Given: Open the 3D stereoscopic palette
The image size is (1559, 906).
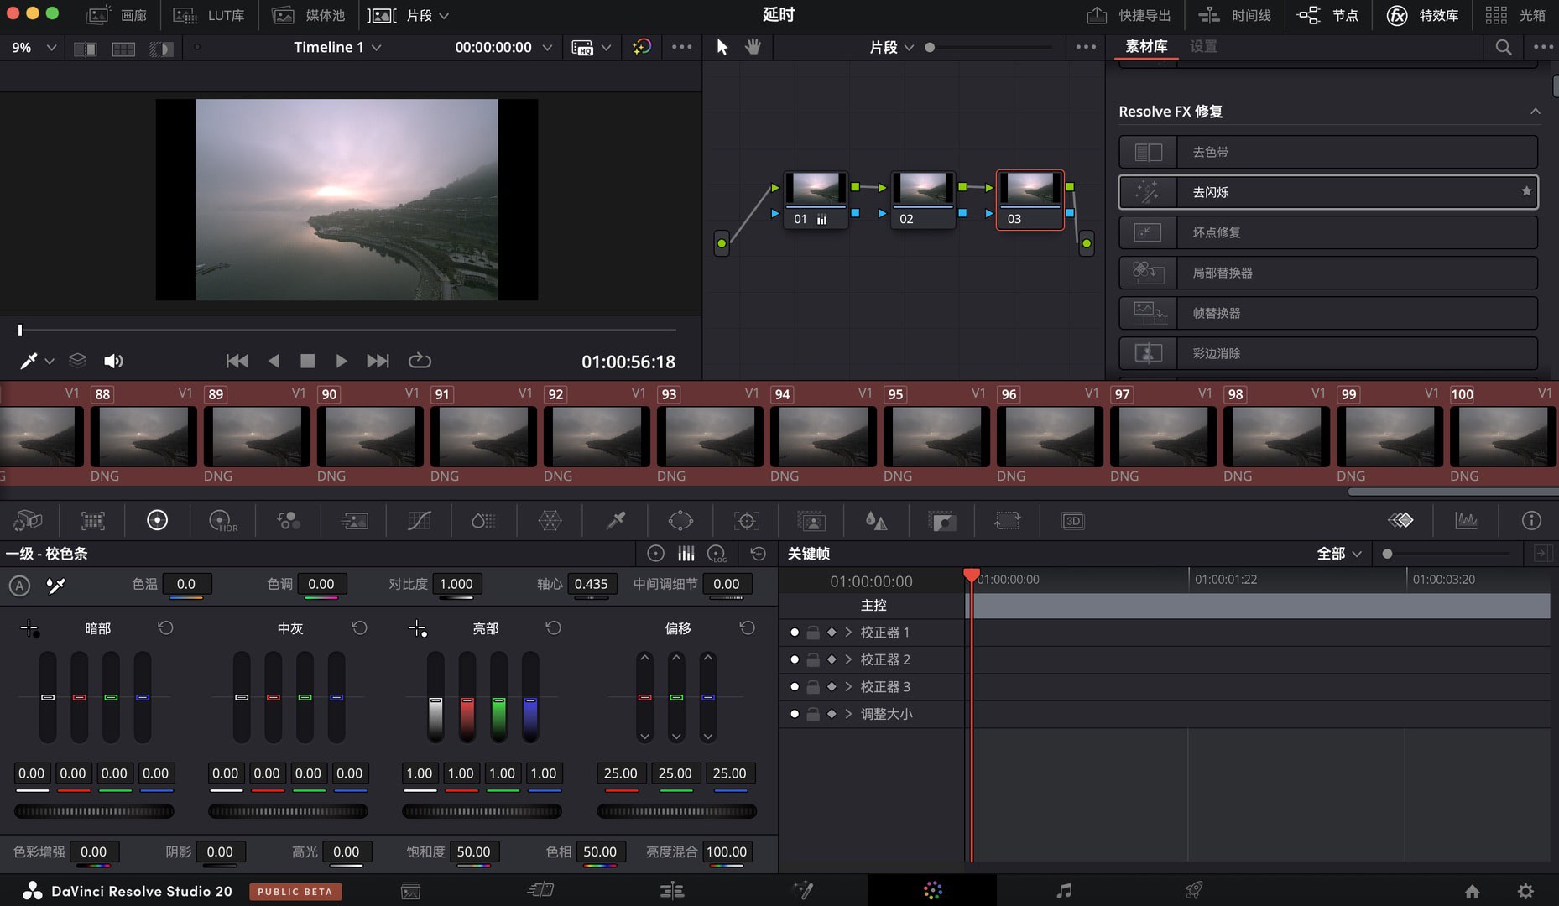Looking at the screenshot, I should coord(1072,521).
